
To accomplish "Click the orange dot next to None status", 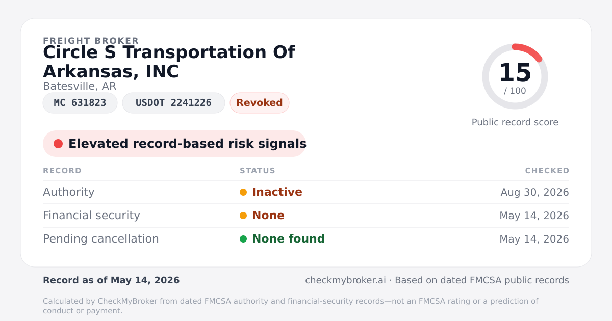I will [x=243, y=216].
